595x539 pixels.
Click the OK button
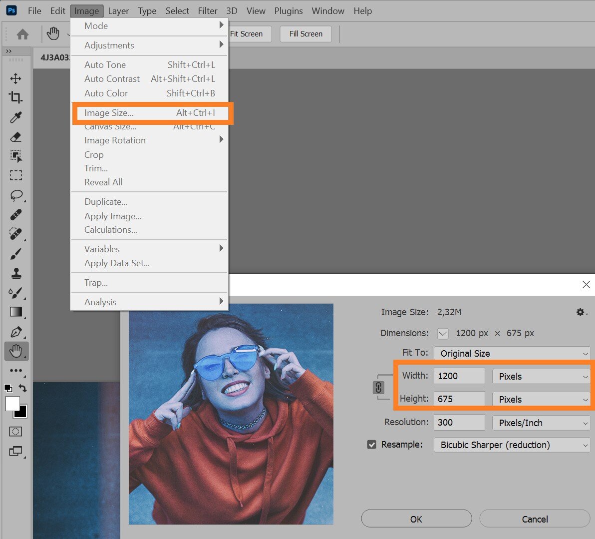pos(416,519)
